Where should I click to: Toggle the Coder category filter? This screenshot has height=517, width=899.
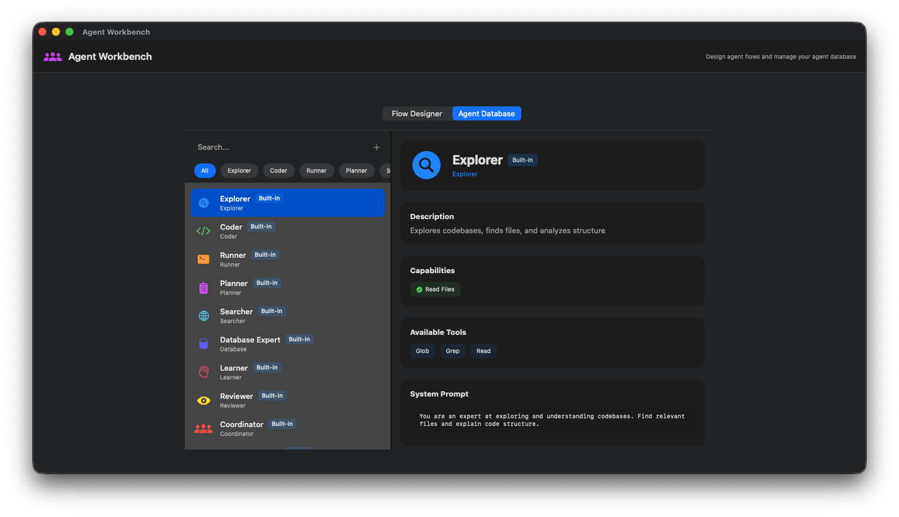[278, 170]
